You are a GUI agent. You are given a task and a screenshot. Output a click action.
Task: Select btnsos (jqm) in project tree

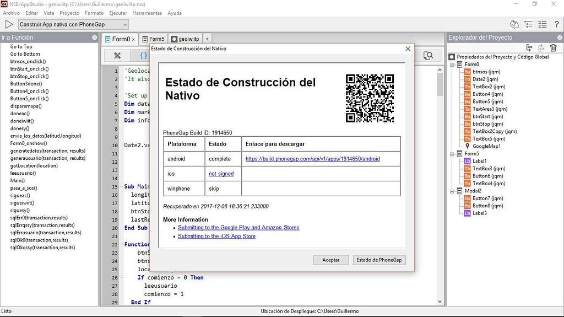point(486,72)
